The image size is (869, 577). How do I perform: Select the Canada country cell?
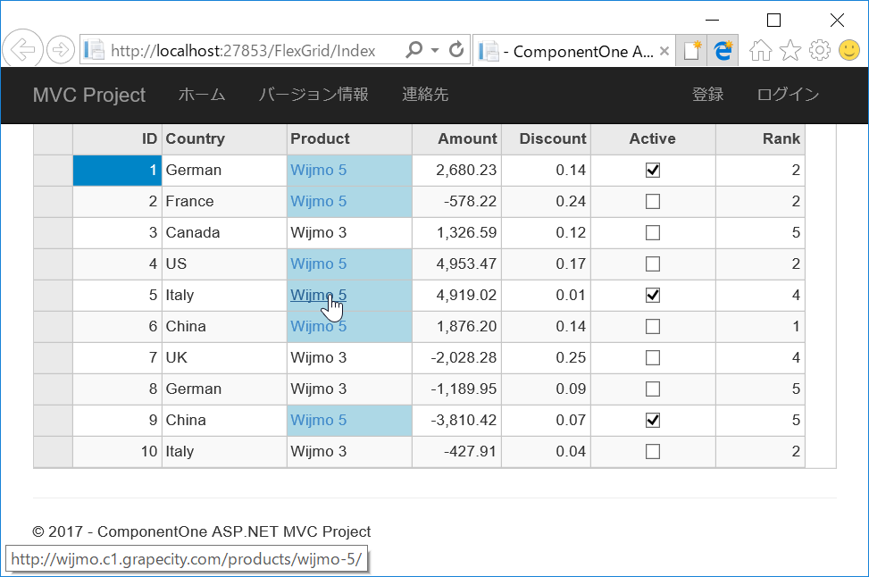[224, 233]
